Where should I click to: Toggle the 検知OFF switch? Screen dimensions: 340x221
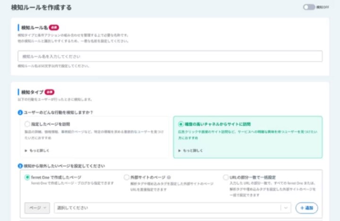(310, 8)
